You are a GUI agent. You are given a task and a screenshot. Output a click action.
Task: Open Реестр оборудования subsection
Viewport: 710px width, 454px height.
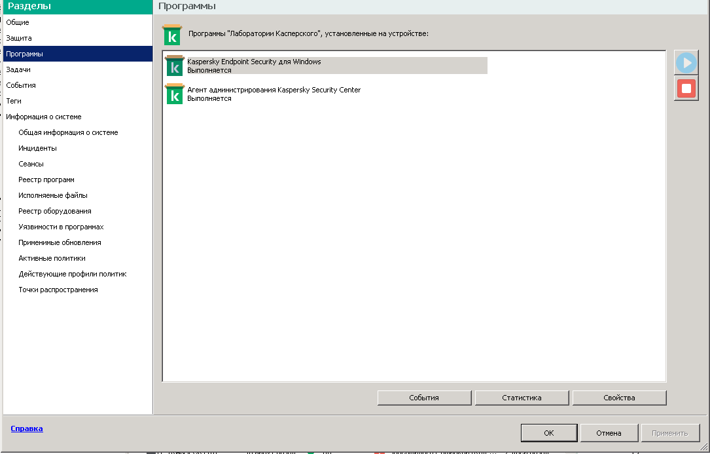[55, 211]
